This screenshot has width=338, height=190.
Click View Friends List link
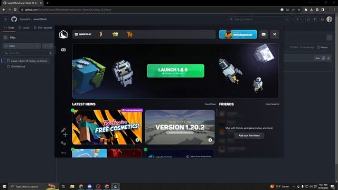pyautogui.click(x=273, y=104)
